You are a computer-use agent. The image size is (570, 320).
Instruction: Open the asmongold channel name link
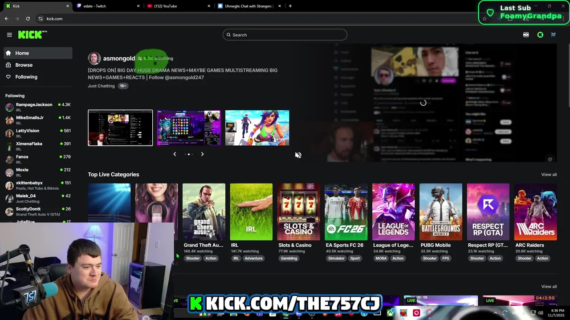(x=119, y=58)
